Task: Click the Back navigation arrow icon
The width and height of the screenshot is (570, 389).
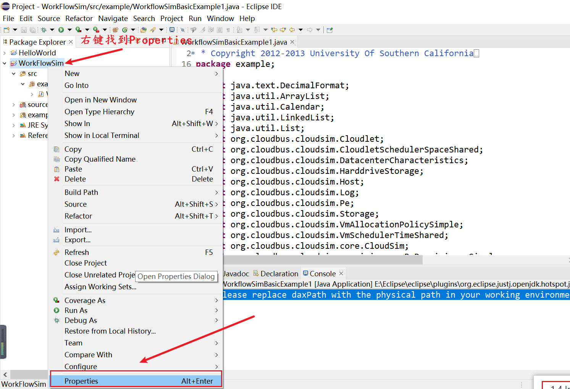Action: [x=292, y=30]
